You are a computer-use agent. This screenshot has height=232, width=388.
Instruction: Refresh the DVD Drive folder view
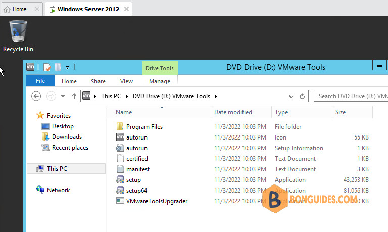[302, 97]
